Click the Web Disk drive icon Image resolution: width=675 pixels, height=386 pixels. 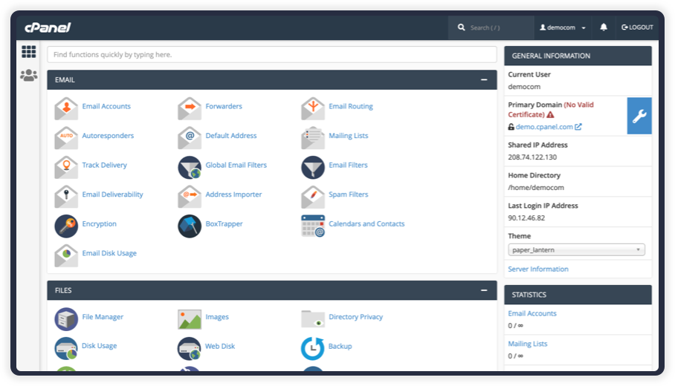[x=190, y=348]
